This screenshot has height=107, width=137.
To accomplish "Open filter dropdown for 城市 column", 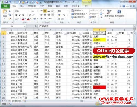I will (43, 33).
